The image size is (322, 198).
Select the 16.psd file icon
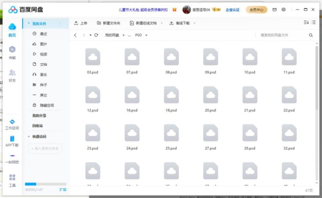click(x=132, y=95)
